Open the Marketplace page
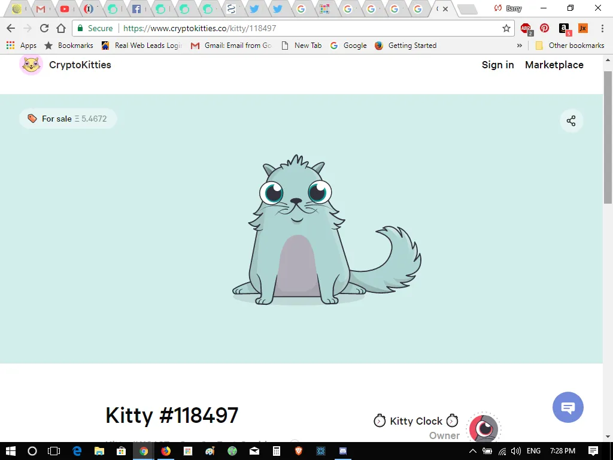Viewport: 613px width, 460px height. pyautogui.click(x=554, y=65)
